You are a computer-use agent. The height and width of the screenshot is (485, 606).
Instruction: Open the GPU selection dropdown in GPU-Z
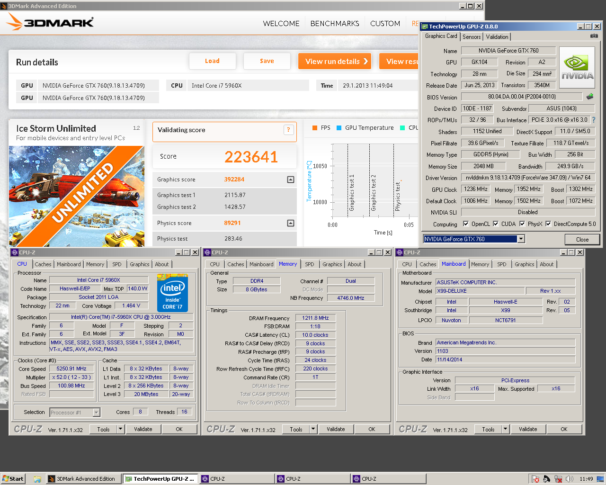[521, 239]
